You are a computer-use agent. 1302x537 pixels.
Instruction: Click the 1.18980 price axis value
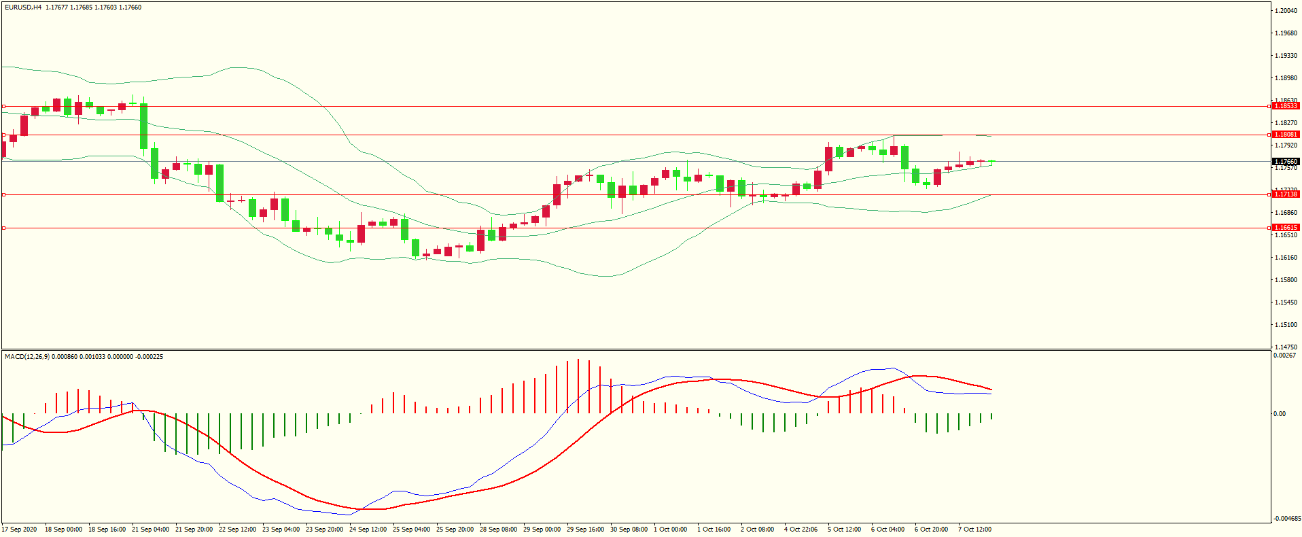pos(1287,78)
